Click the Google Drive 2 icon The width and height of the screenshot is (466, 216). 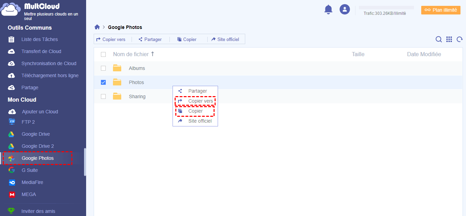click(x=11, y=146)
